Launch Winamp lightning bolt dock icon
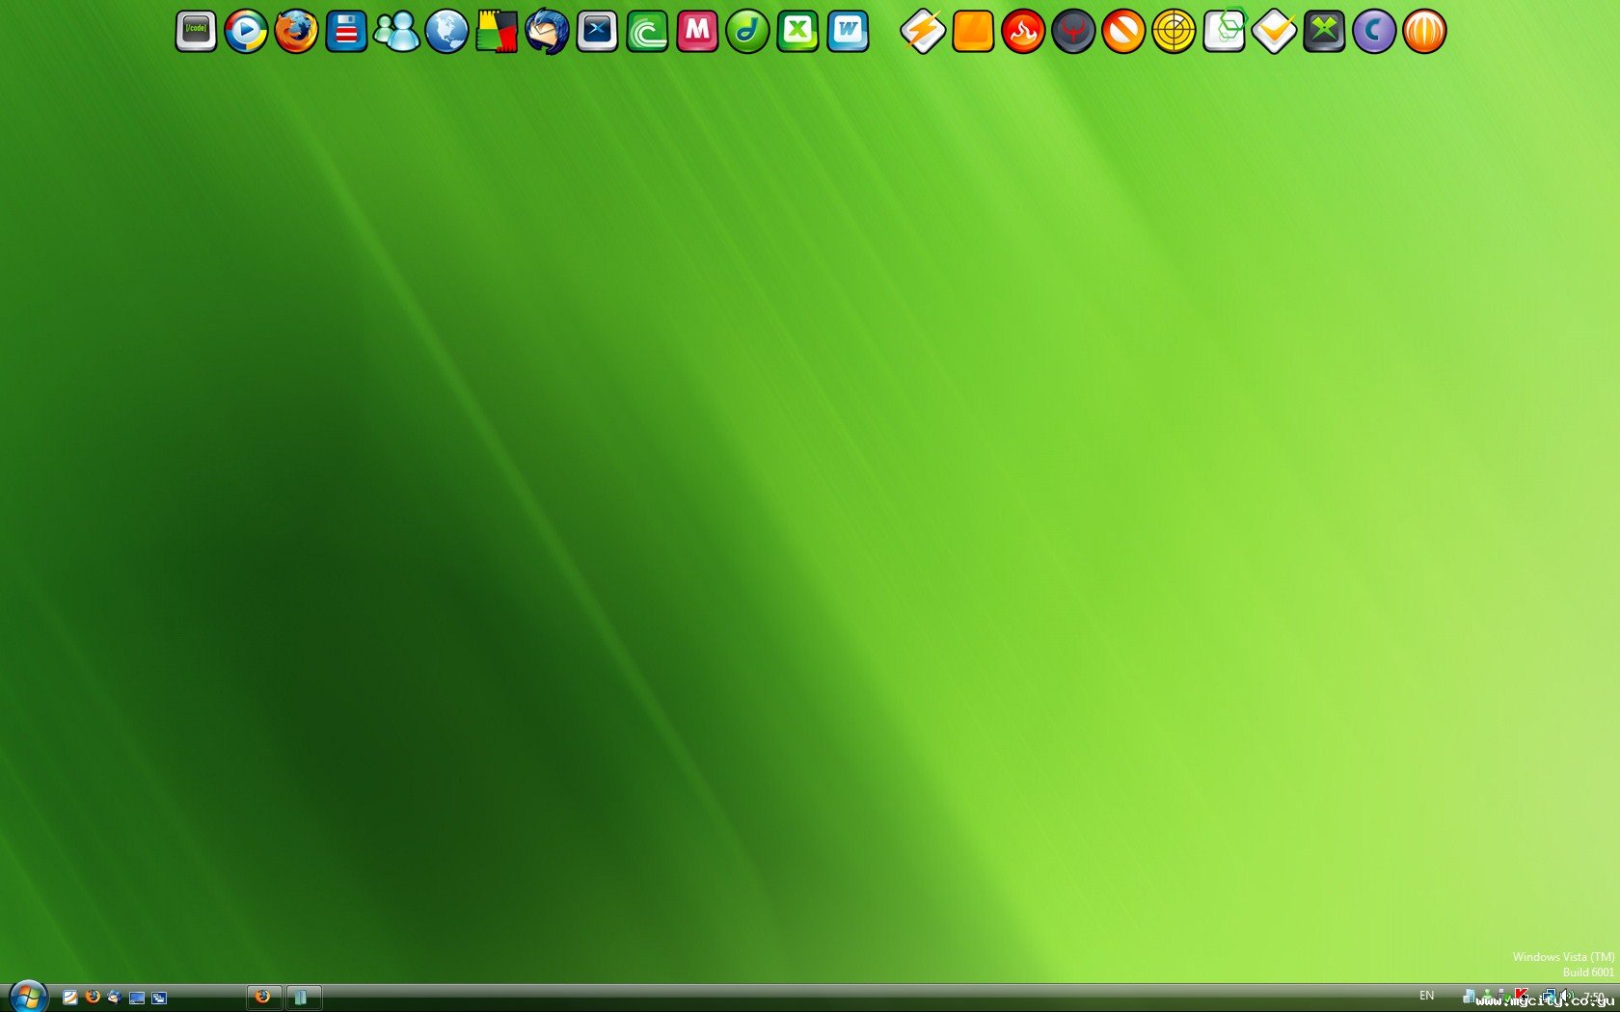Image resolution: width=1620 pixels, height=1012 pixels. pos(923,31)
